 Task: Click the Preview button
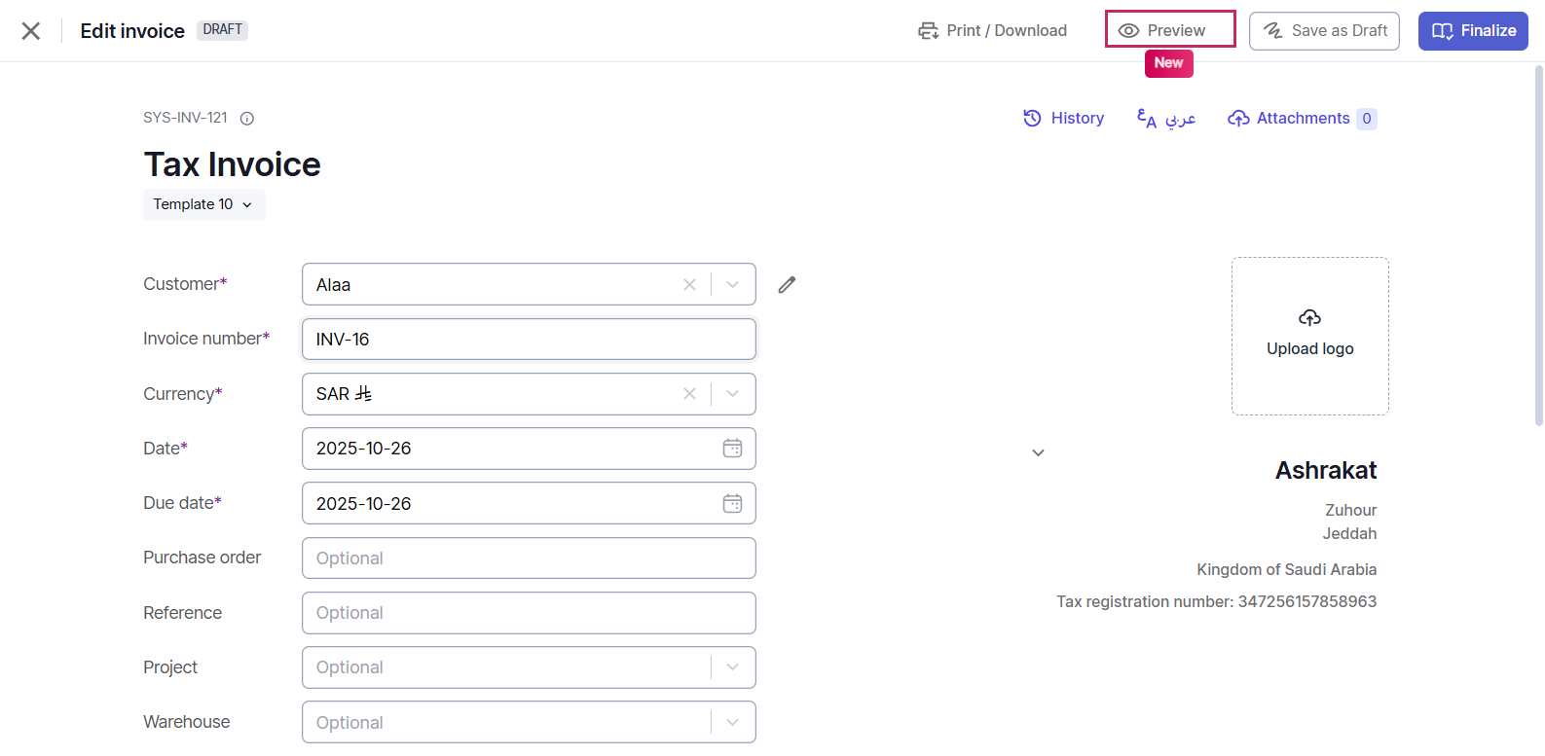tap(1170, 30)
